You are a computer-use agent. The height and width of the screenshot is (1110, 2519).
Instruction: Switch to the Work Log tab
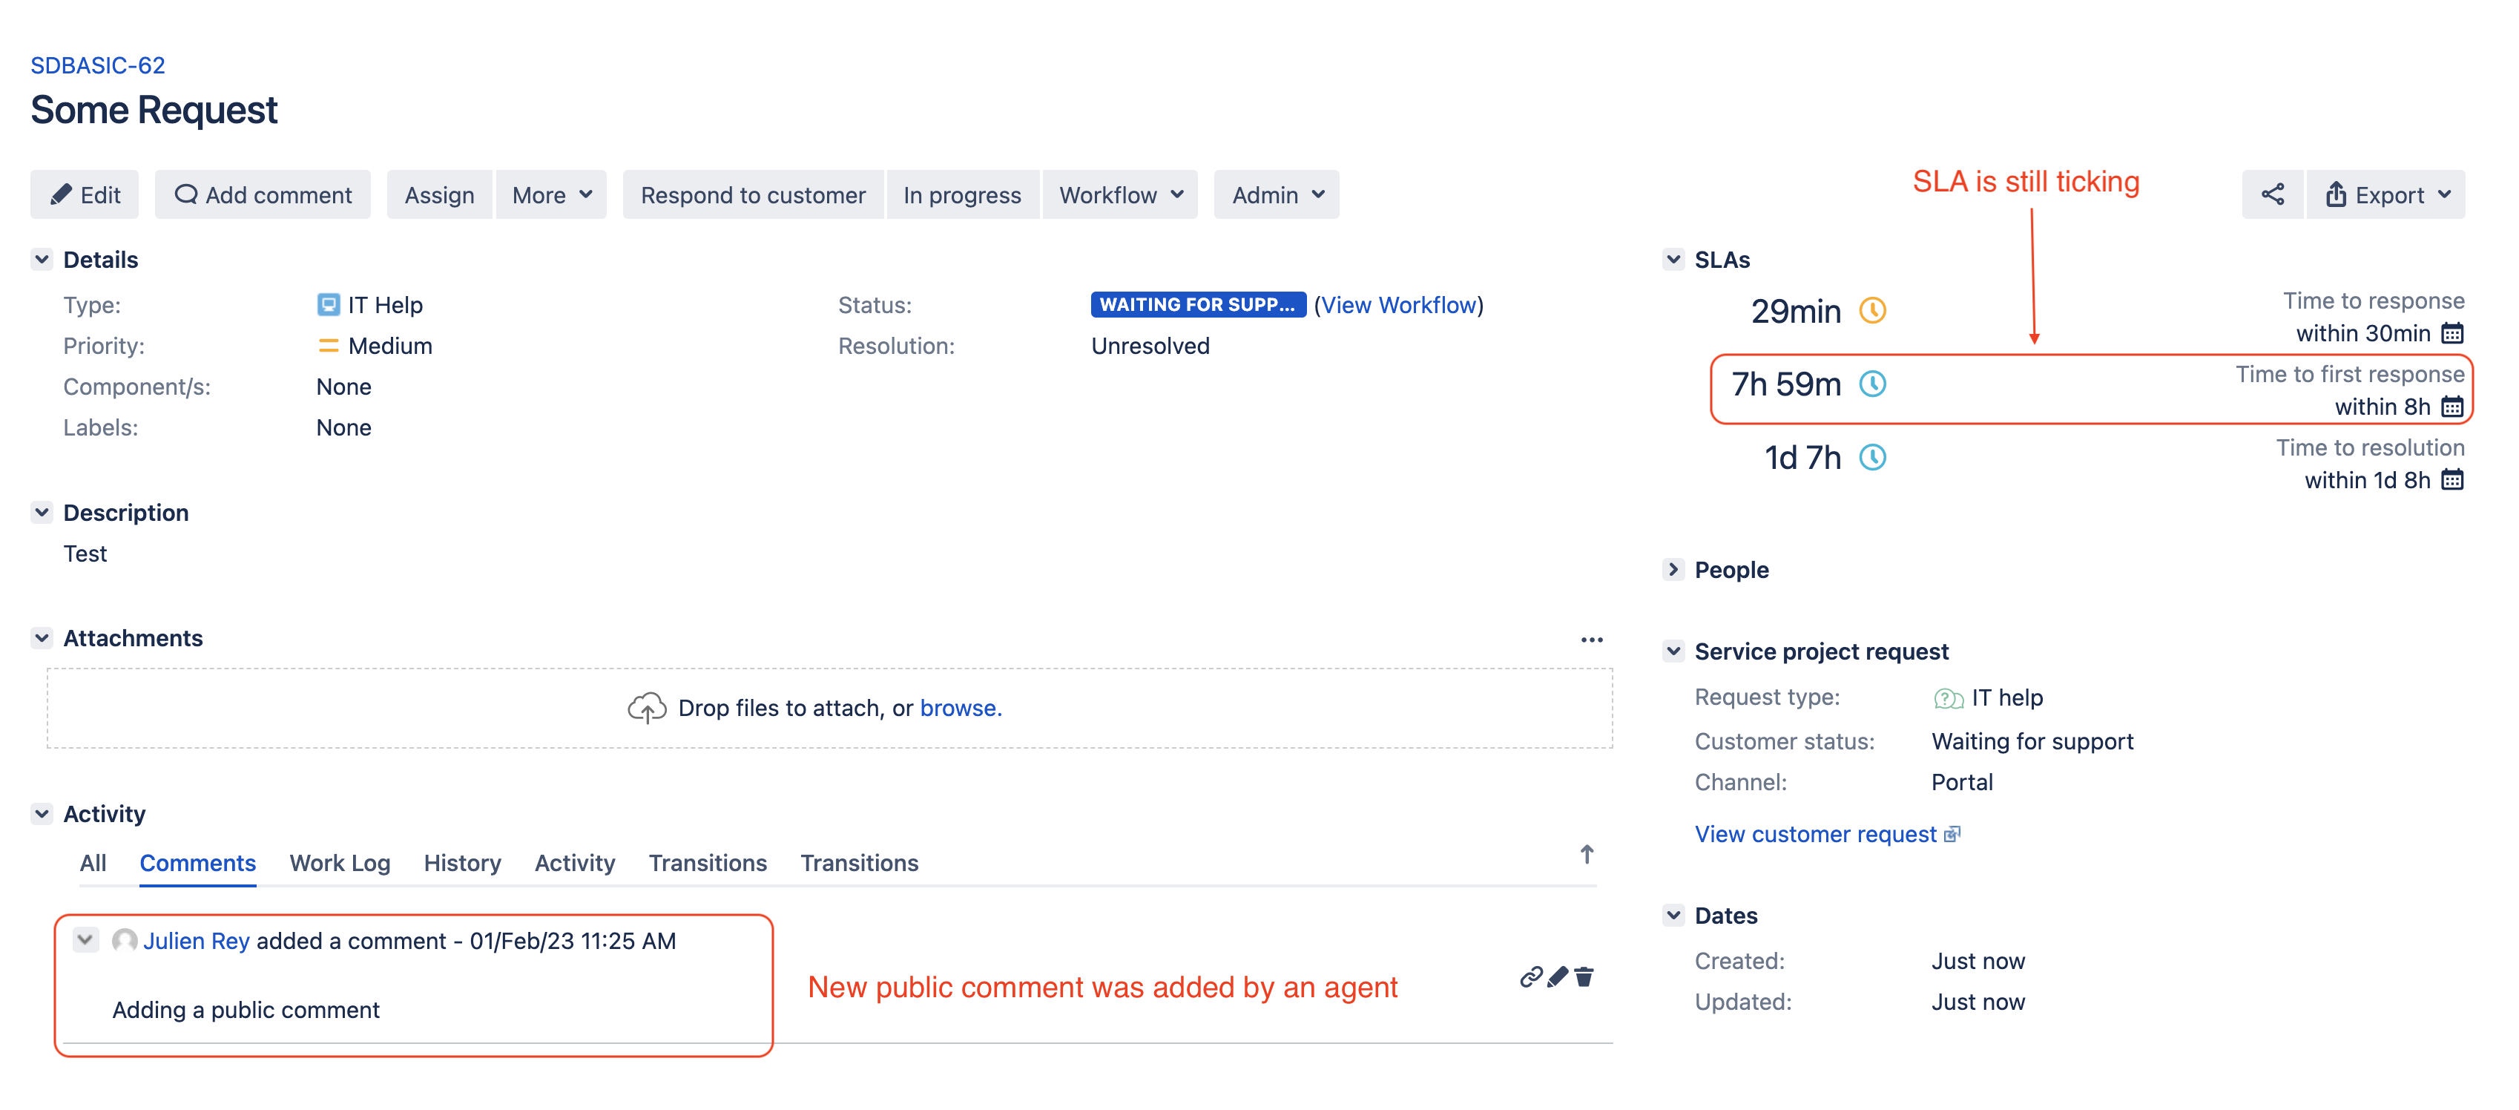tap(339, 863)
